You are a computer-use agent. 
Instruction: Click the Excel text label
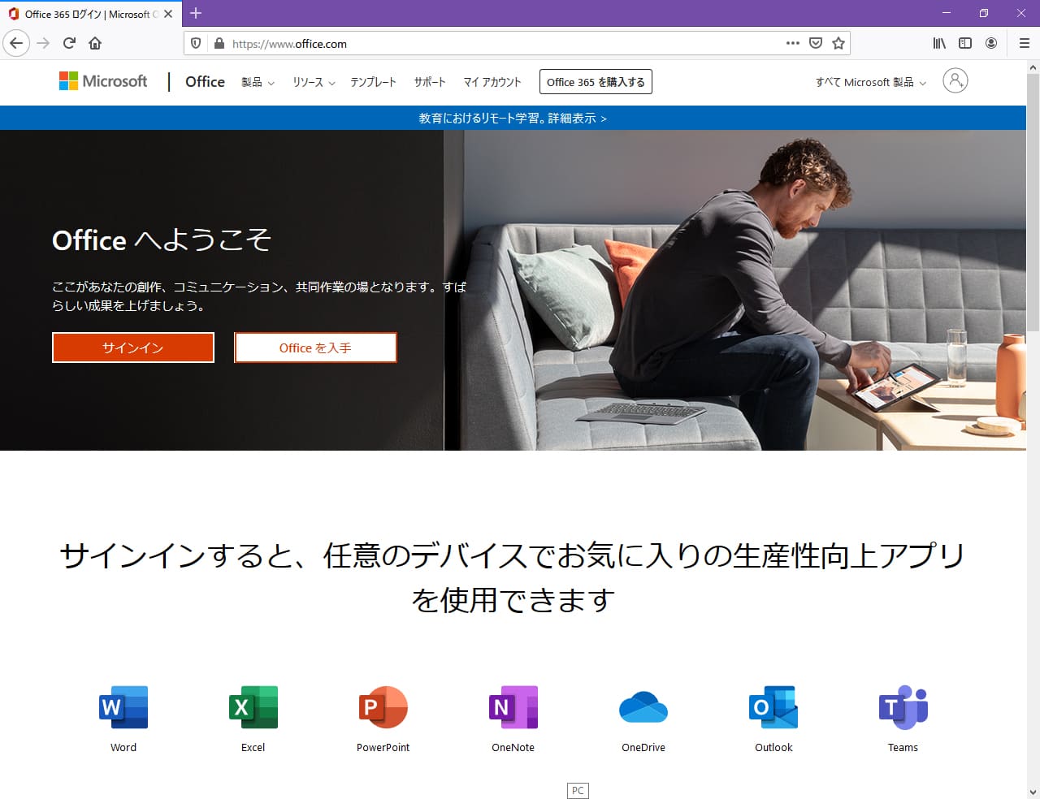pyautogui.click(x=253, y=747)
